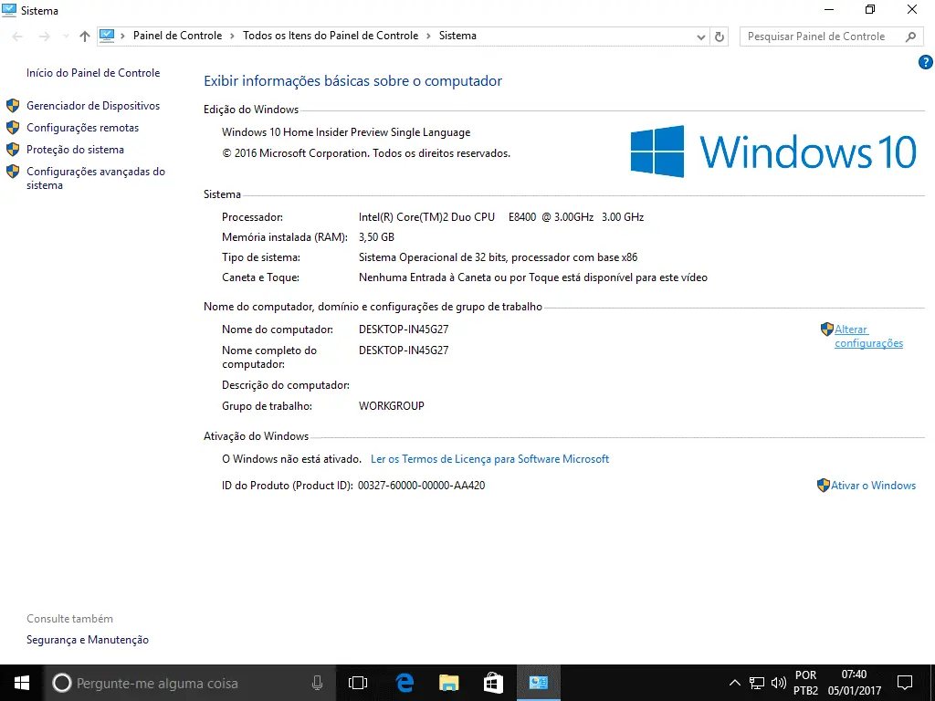935x701 pixels.
Task: Open the recent locations dropdown arrow
Action: pos(66,37)
